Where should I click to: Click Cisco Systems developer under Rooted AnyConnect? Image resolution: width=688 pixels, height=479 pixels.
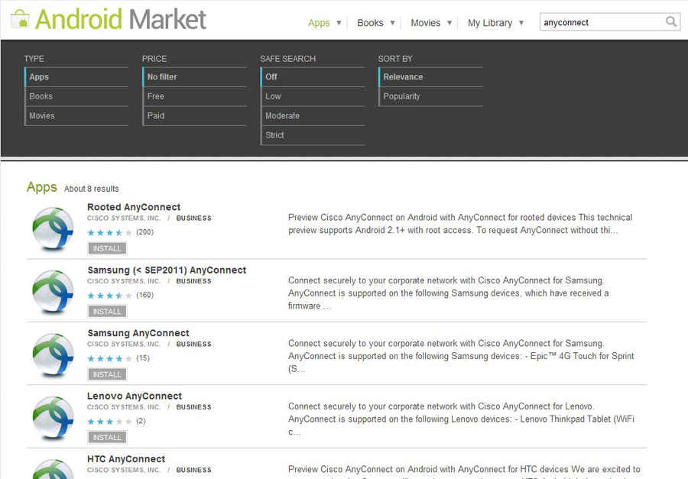(x=124, y=218)
